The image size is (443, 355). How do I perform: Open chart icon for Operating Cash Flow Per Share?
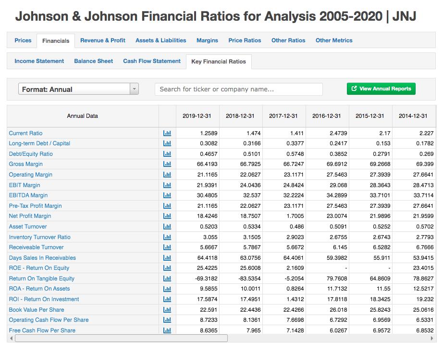(167, 320)
